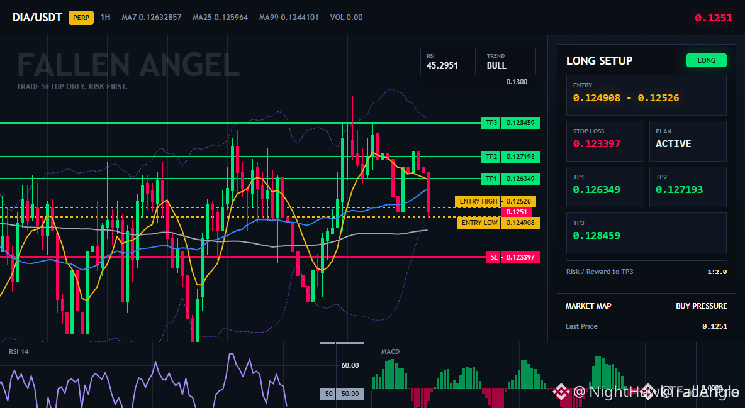
Task: Click the DIA/USDT pair title
Action: [x=37, y=18]
